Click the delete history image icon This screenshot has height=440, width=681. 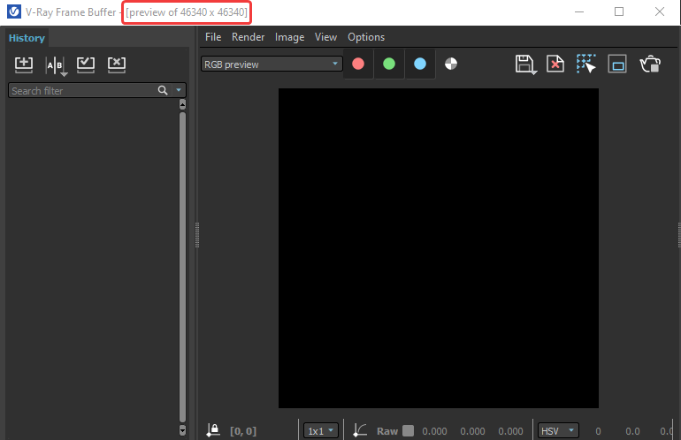point(116,64)
